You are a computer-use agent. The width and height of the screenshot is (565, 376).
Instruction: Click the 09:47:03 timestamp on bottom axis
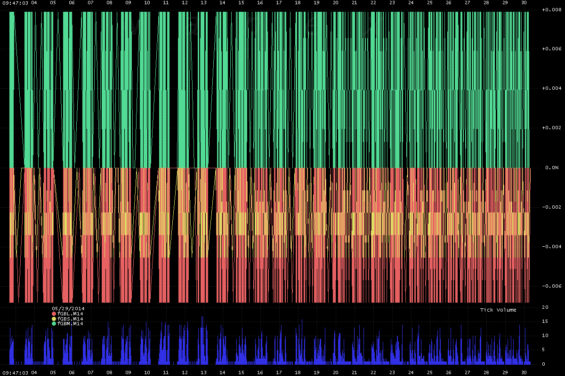pyautogui.click(x=16, y=373)
